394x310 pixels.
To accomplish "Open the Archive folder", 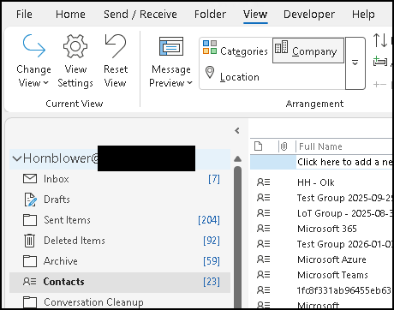I will coord(120,261).
